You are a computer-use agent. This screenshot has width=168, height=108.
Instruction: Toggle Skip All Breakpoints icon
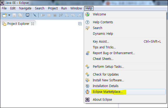pyautogui.click(x=35, y=15)
